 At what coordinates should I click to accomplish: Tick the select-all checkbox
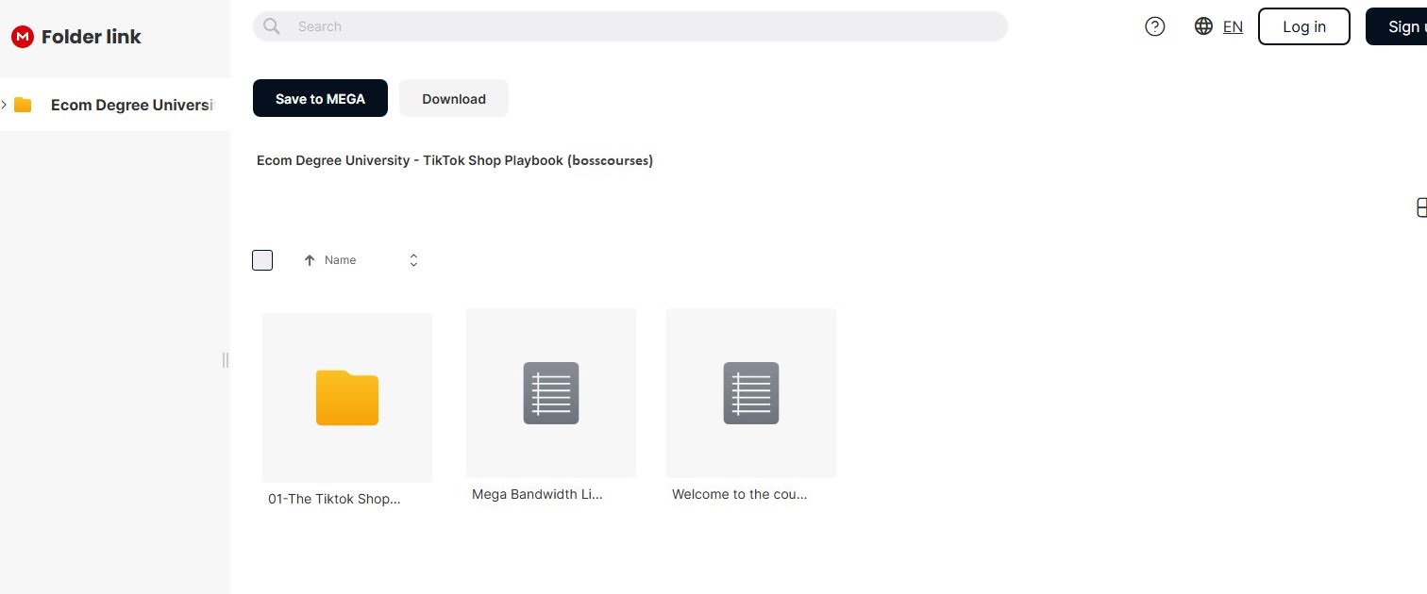click(262, 260)
